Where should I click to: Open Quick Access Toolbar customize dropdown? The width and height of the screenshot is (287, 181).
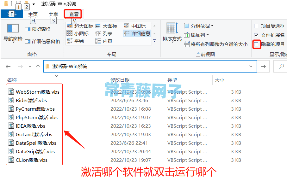click(34, 4)
